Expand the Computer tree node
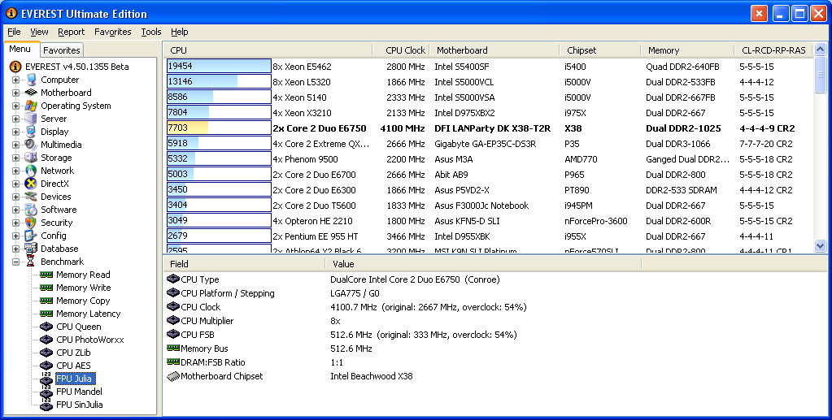 click(x=16, y=80)
